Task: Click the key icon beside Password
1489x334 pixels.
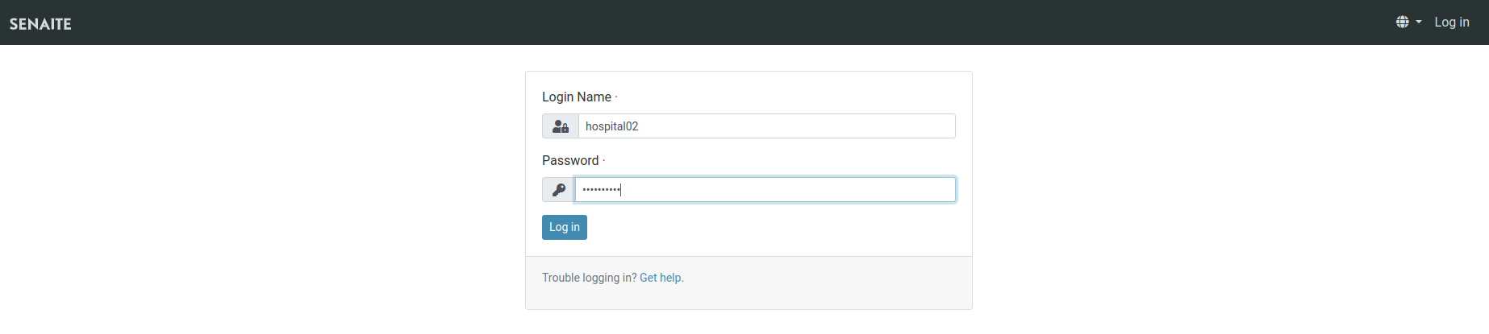Action: [558, 190]
